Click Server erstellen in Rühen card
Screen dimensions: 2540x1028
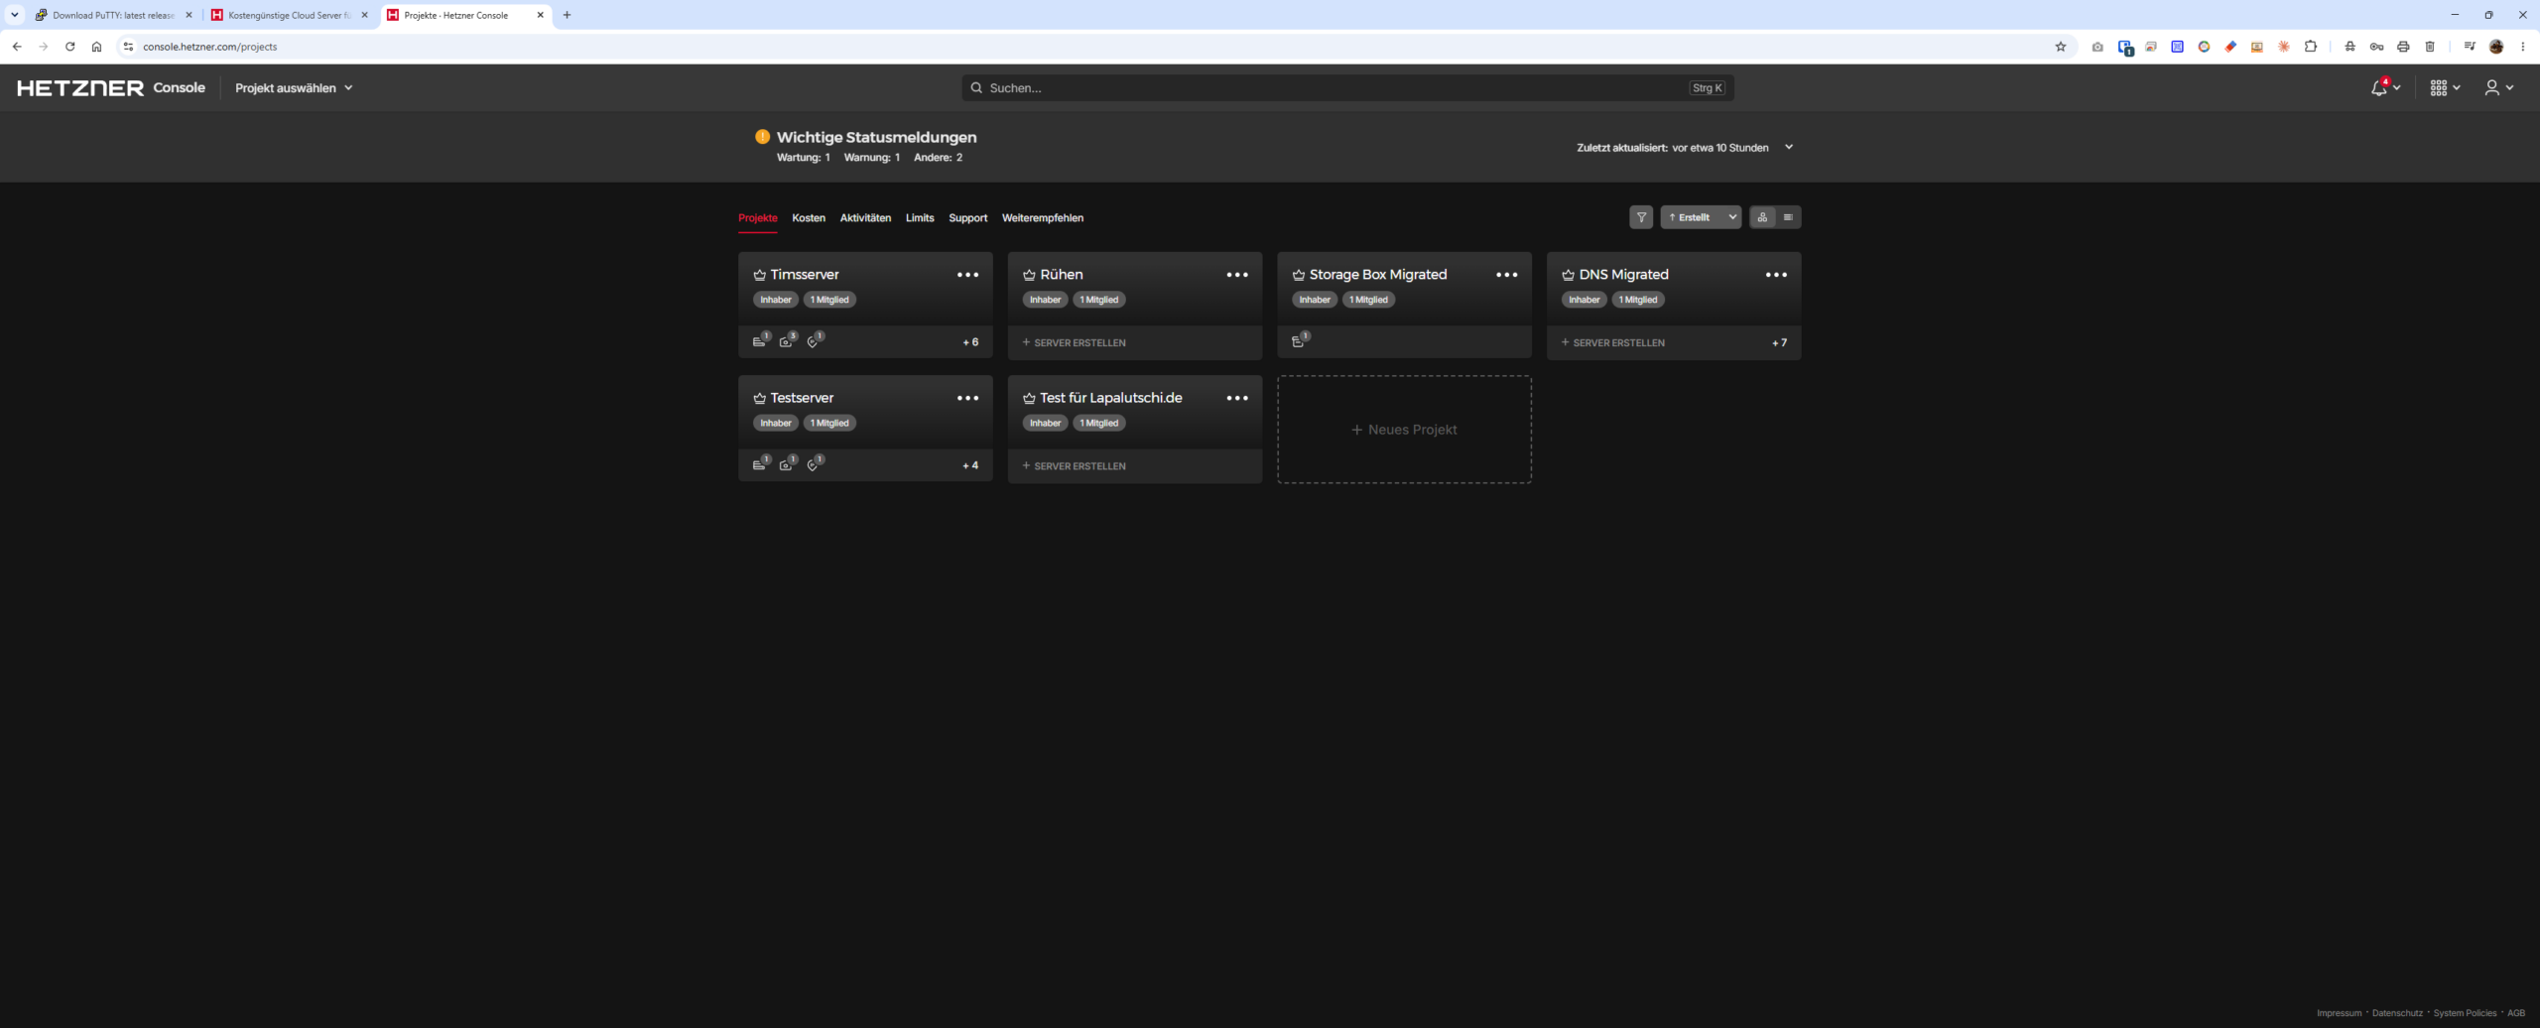(x=1074, y=342)
